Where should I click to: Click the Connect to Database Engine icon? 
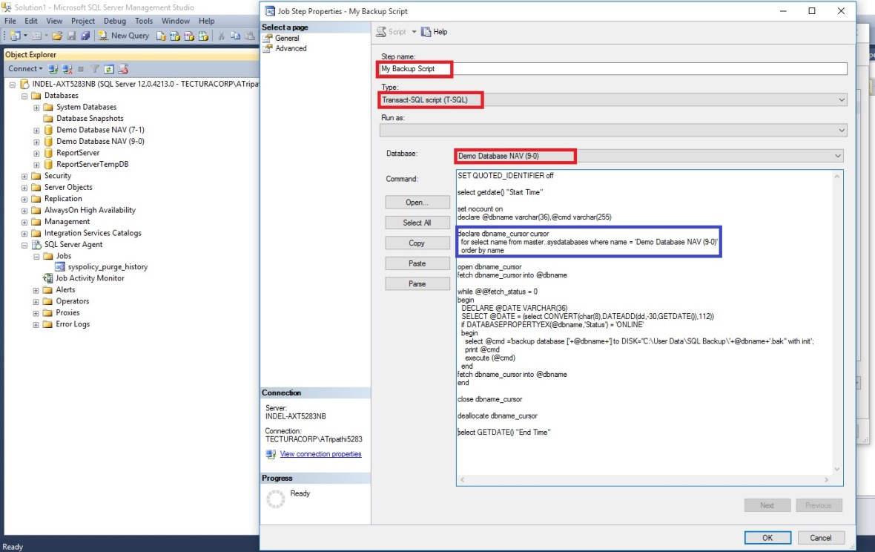(52, 69)
